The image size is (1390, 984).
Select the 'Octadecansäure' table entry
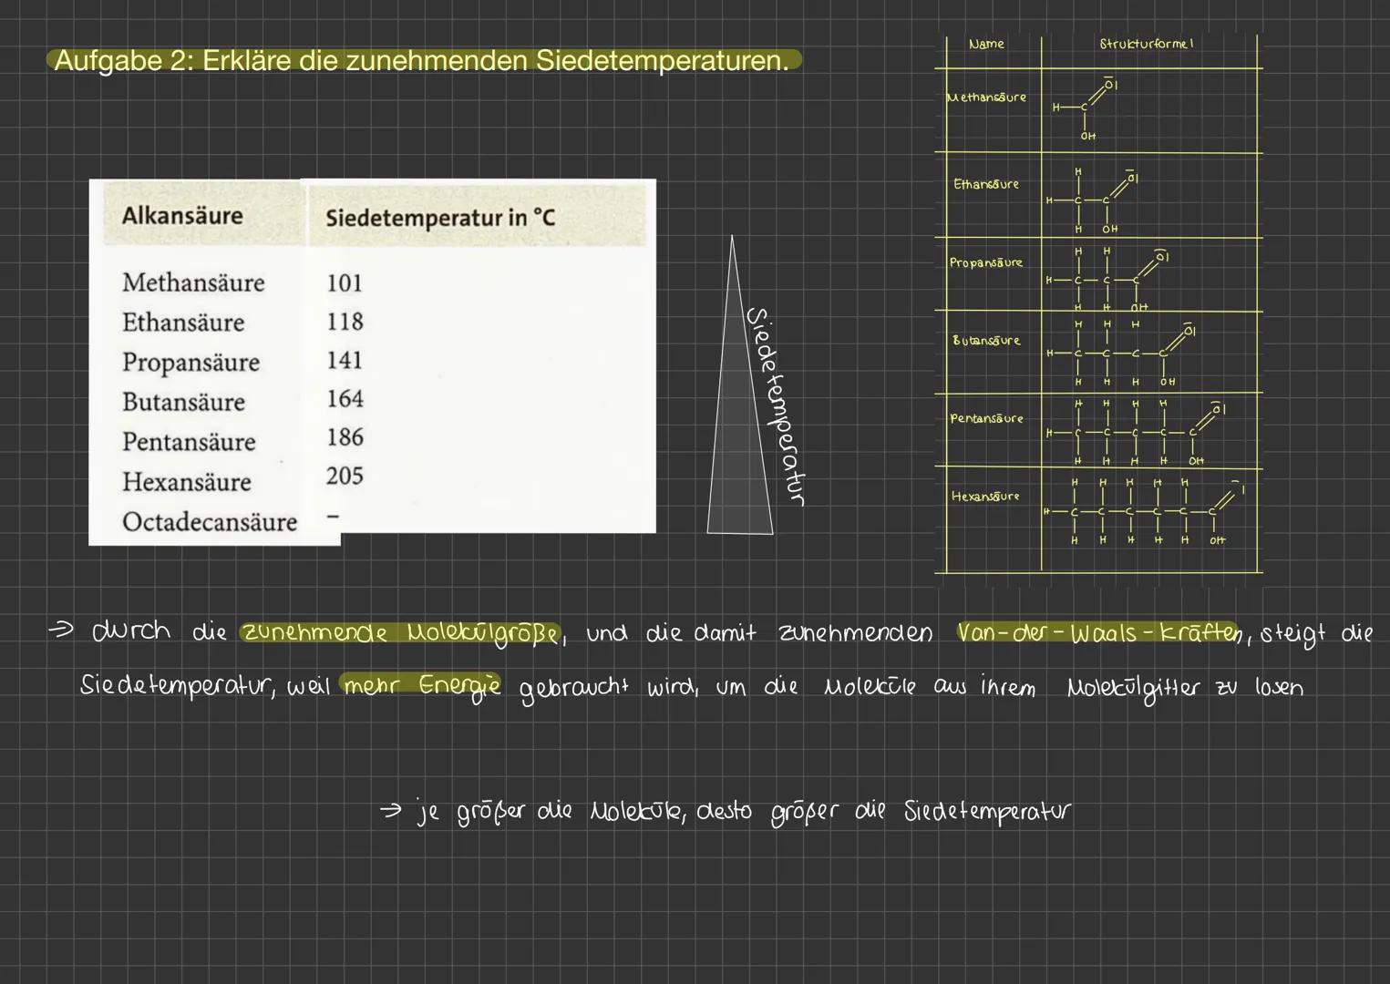pos(210,522)
